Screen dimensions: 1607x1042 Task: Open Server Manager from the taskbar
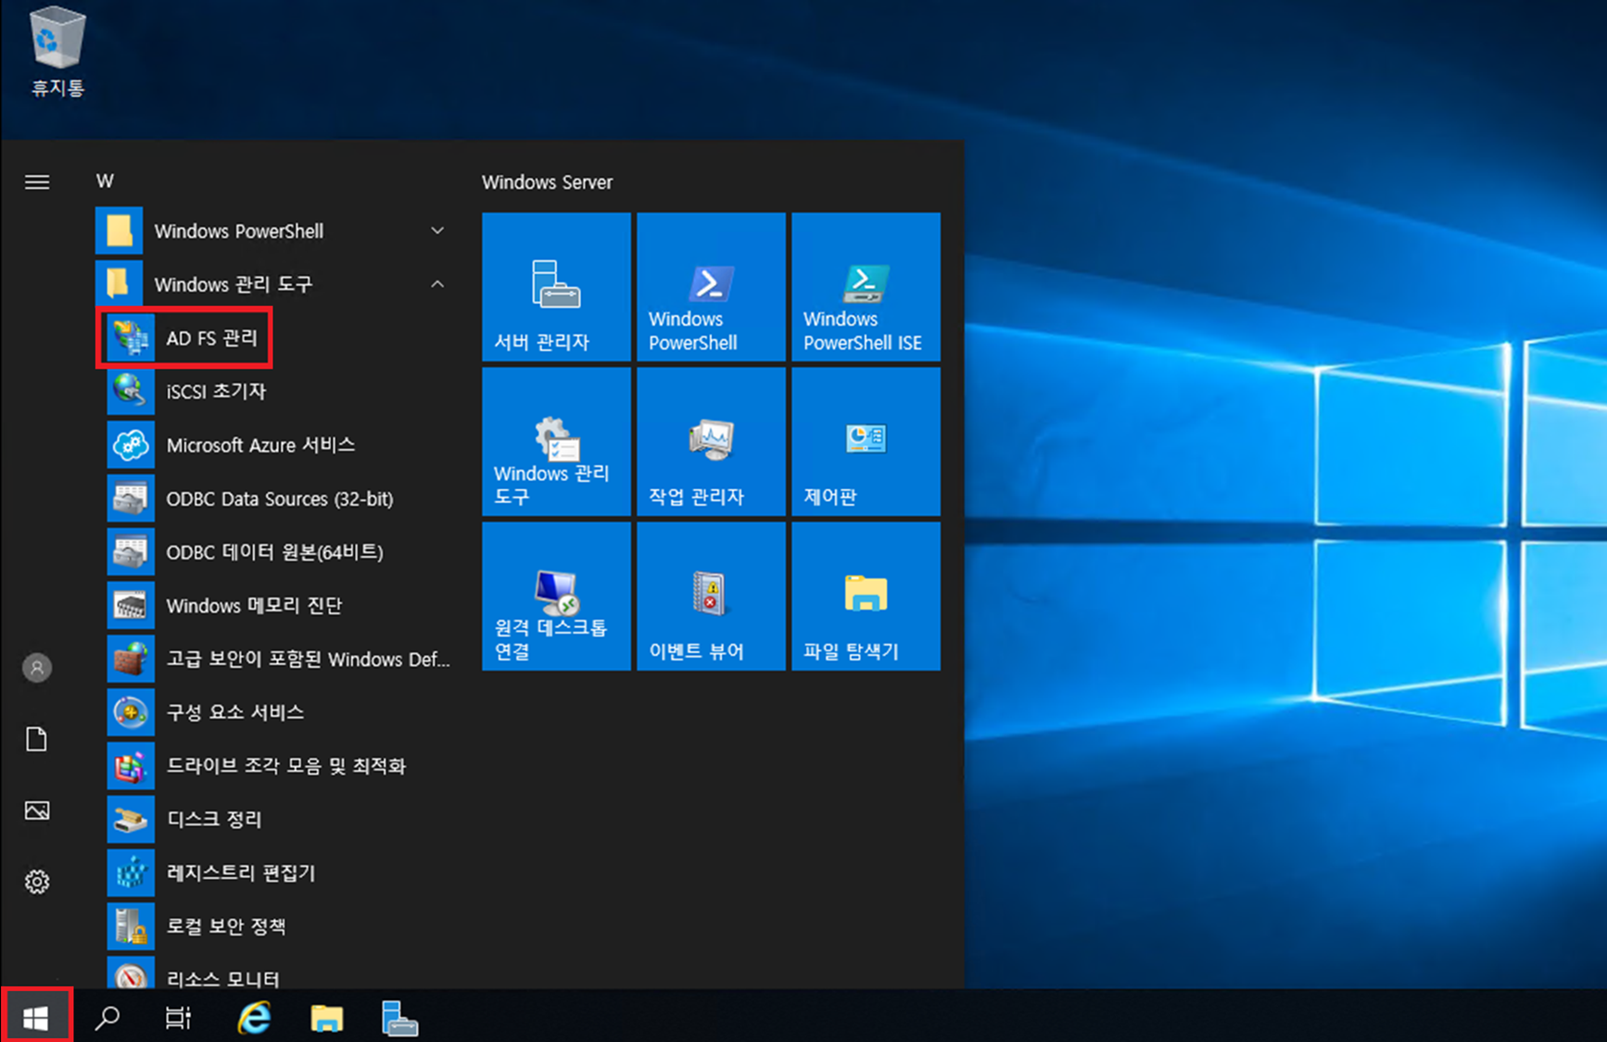tap(399, 1018)
